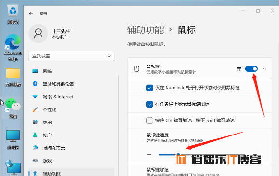Maximize the Settings window
This screenshot has width=279, height=176.
[258, 11]
